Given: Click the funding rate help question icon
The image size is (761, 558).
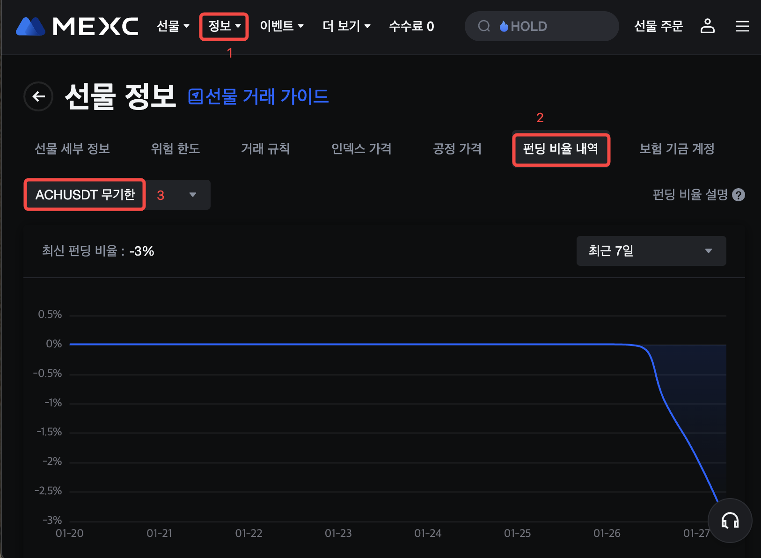Looking at the screenshot, I should pos(739,195).
